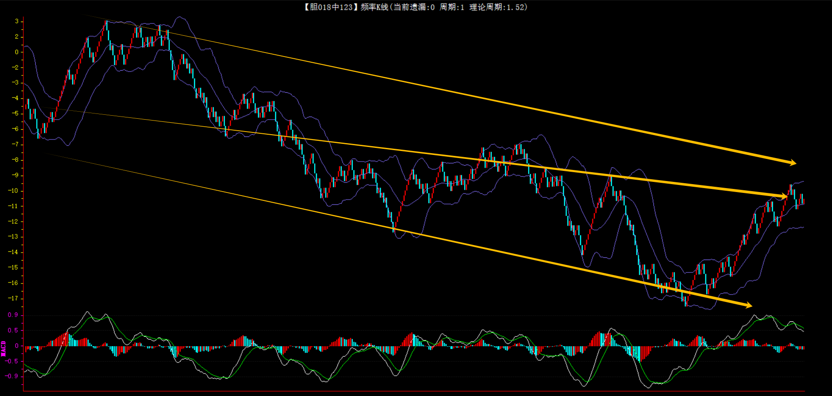The image size is (832, 396).
Task: Click the -8 label on price axis
Action: [15, 160]
